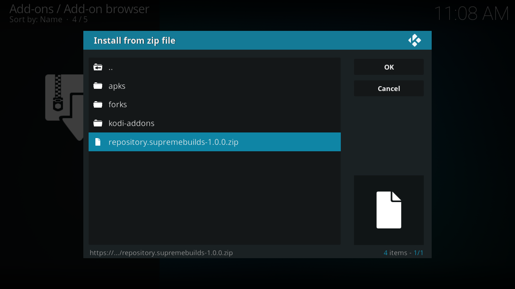
Task: Go up via the '..' entry
Action: [x=215, y=67]
